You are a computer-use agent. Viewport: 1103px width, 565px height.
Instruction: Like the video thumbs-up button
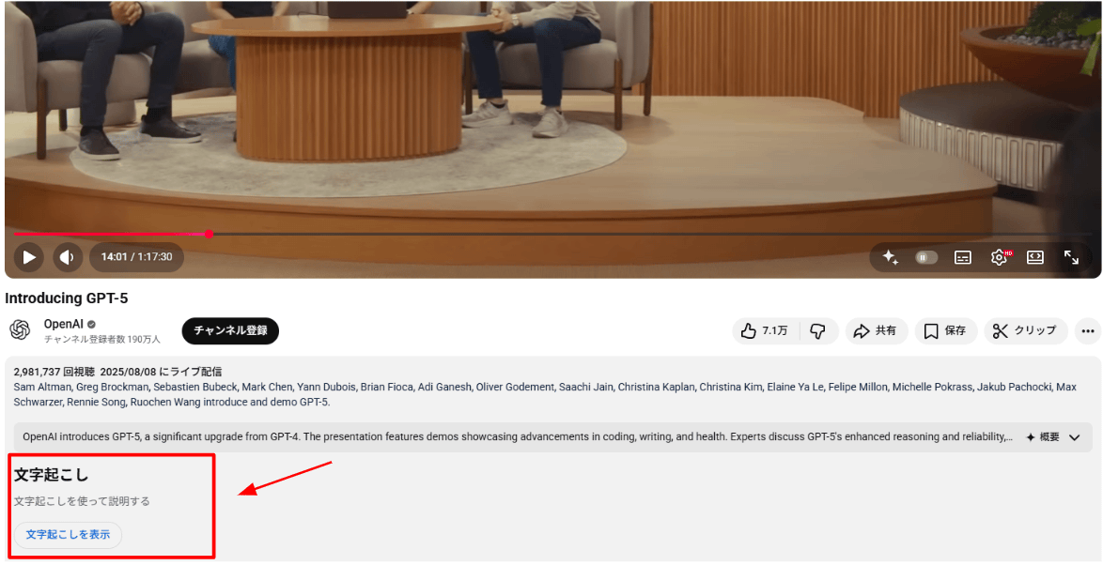[x=765, y=331]
